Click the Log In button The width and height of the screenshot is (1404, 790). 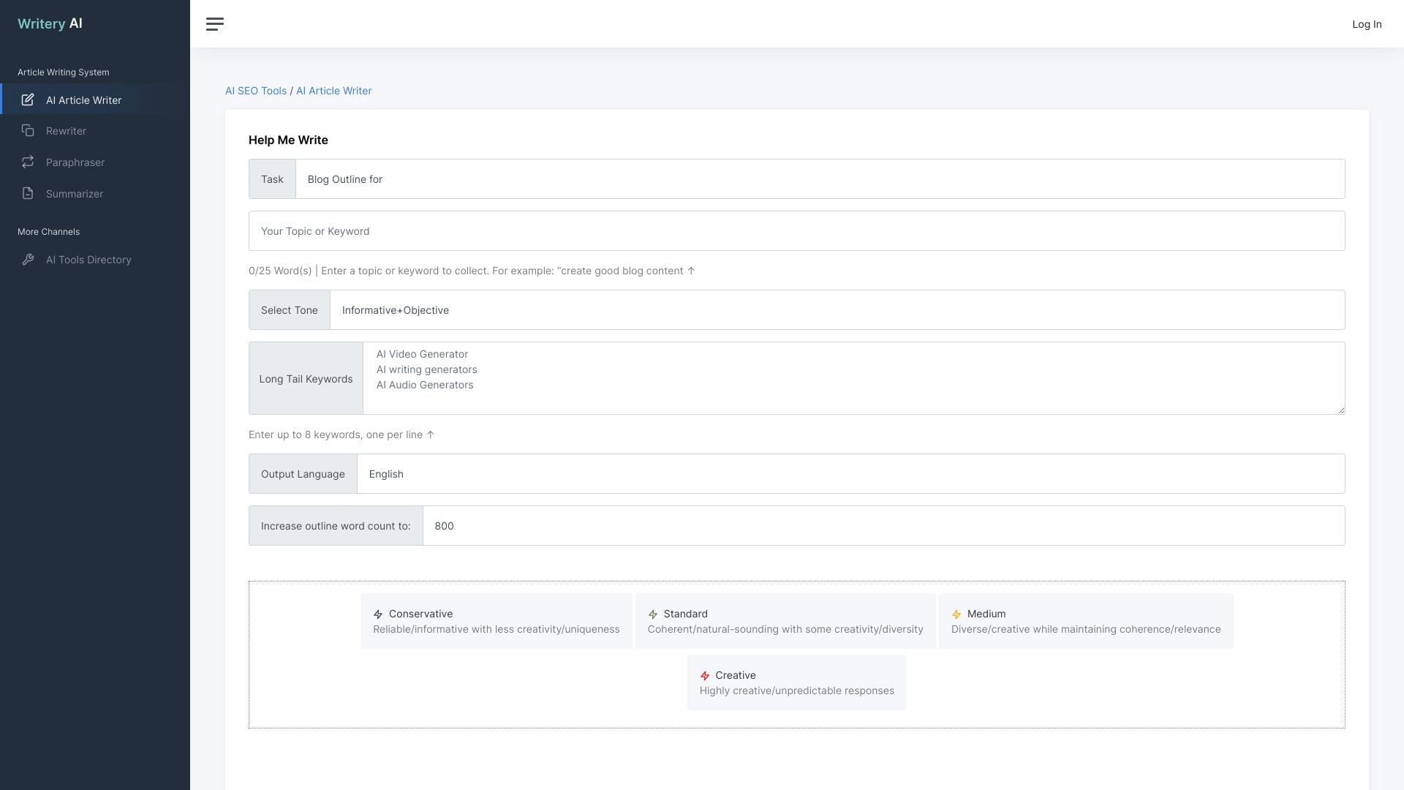click(1367, 23)
